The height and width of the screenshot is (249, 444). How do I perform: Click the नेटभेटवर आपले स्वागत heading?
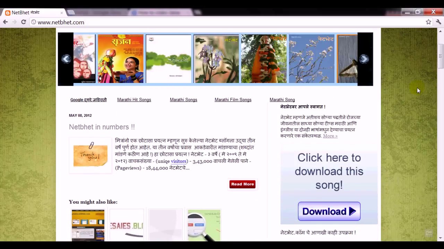pos(303,107)
